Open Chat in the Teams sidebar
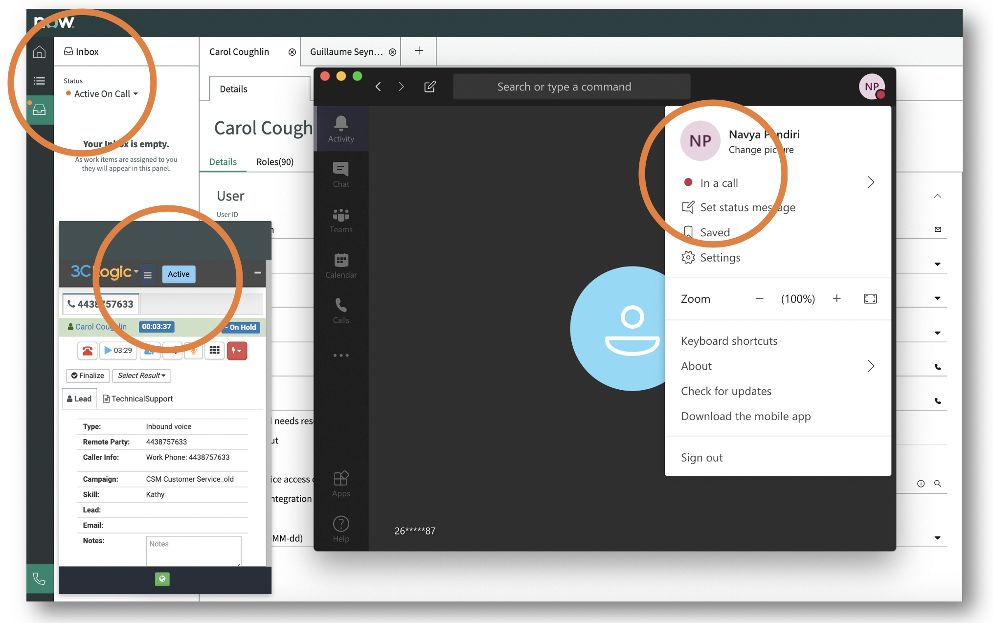993x623 pixels. coord(341,175)
